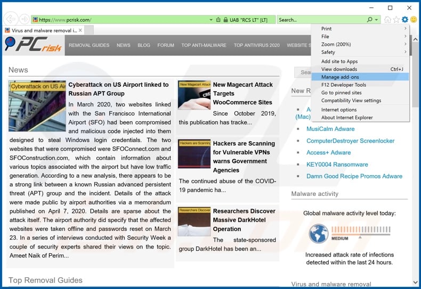Open TOP ANTIVIRUS 2020 nav item
Viewport: 421px width, 289px height.
tap(257, 45)
